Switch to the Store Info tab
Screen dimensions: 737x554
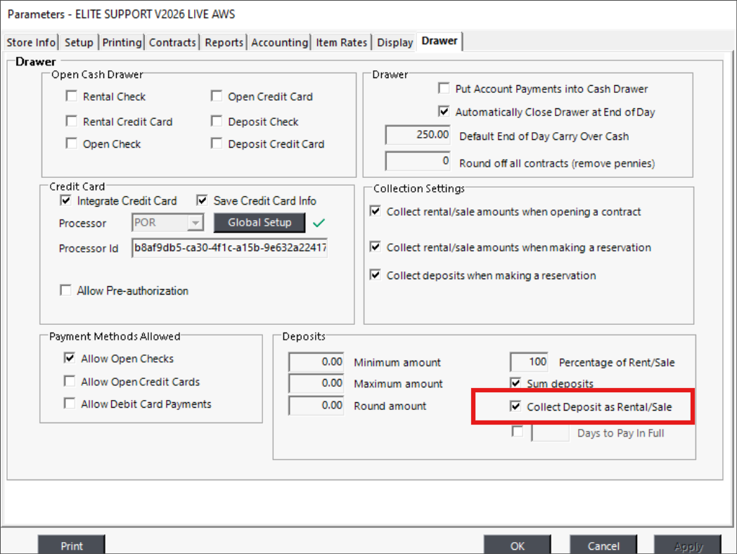pos(31,42)
